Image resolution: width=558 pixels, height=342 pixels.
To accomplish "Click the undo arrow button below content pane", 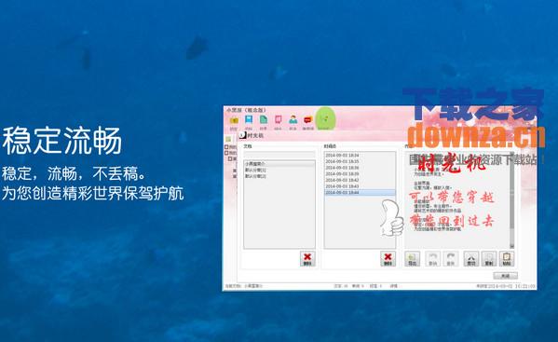I will (x=433, y=259).
